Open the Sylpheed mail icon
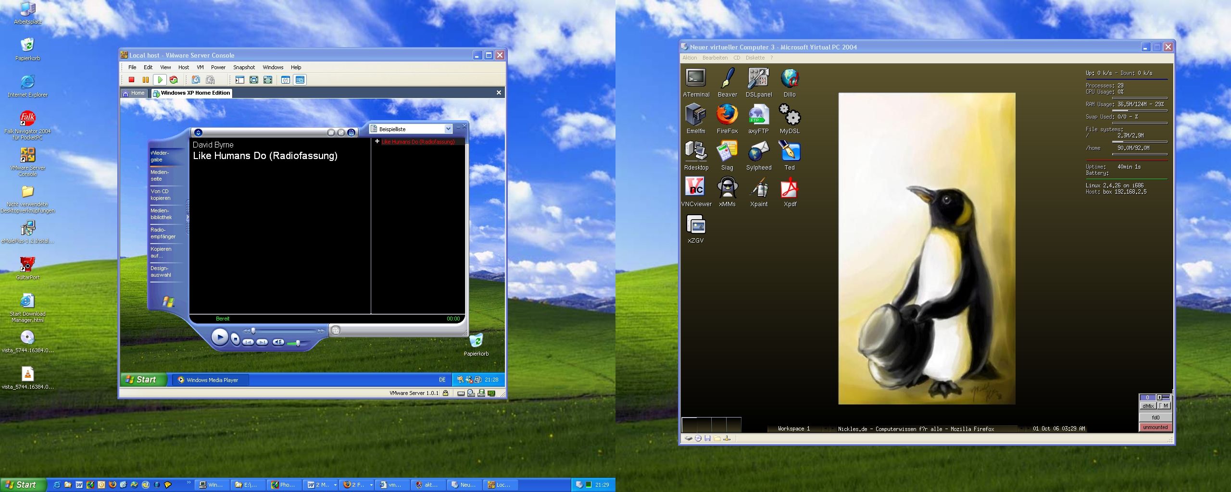 pos(759,156)
